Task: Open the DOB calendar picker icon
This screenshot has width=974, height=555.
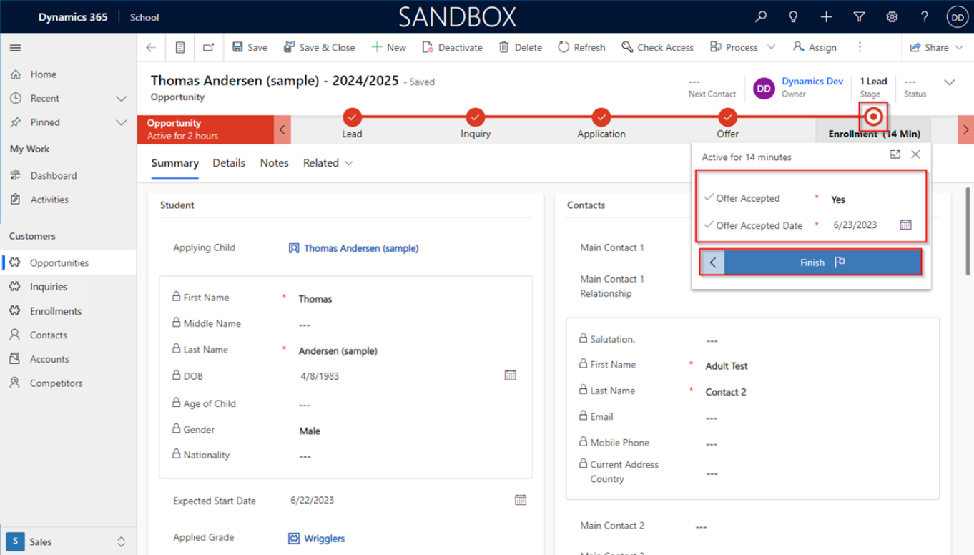Action: pos(510,375)
